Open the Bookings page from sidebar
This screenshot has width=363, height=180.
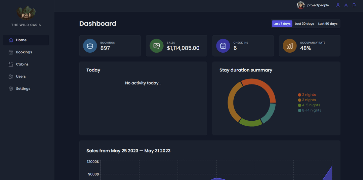pyautogui.click(x=24, y=52)
